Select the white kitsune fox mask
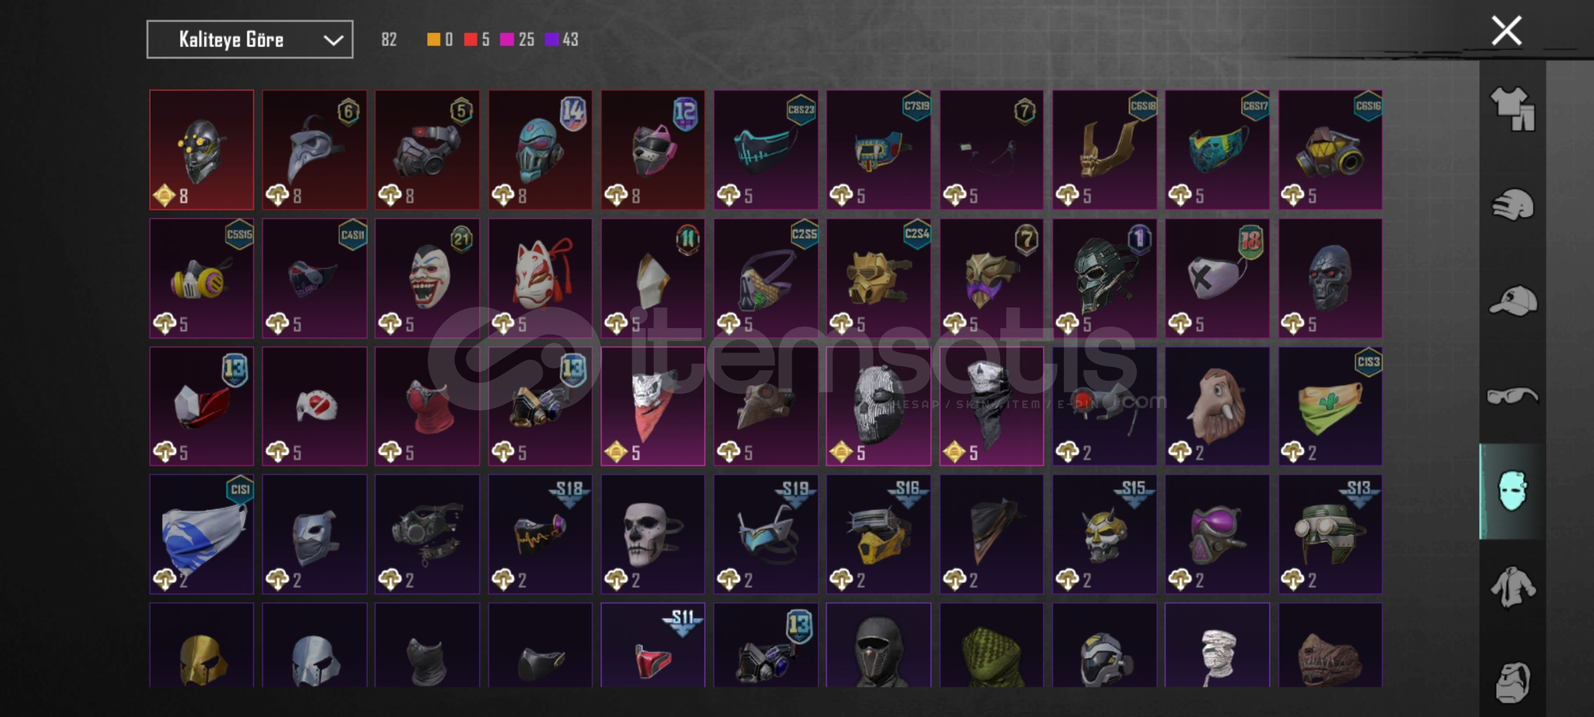The image size is (1594, 717). pos(540,278)
